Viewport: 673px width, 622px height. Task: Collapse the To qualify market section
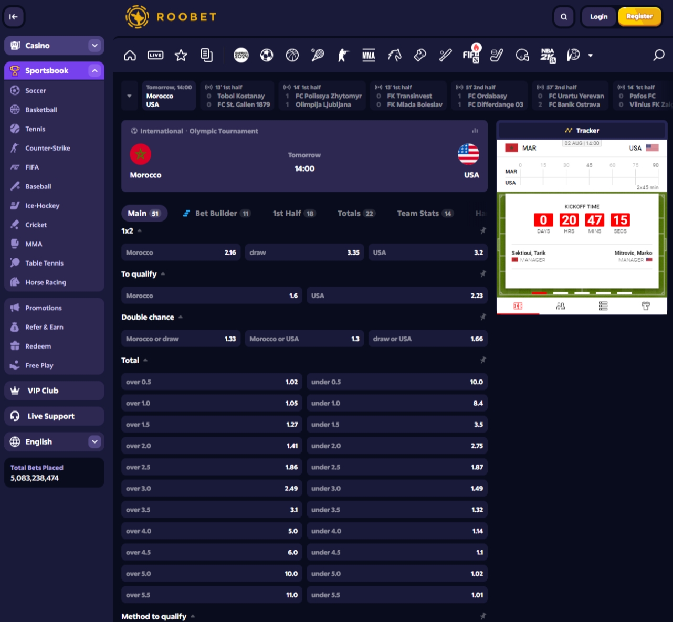click(x=163, y=273)
